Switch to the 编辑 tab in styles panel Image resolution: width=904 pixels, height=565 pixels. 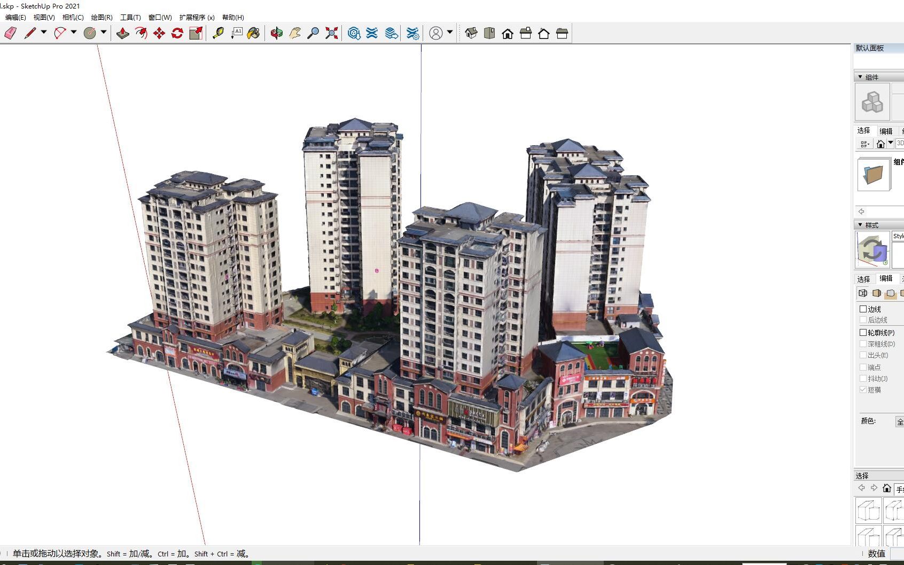[885, 278]
